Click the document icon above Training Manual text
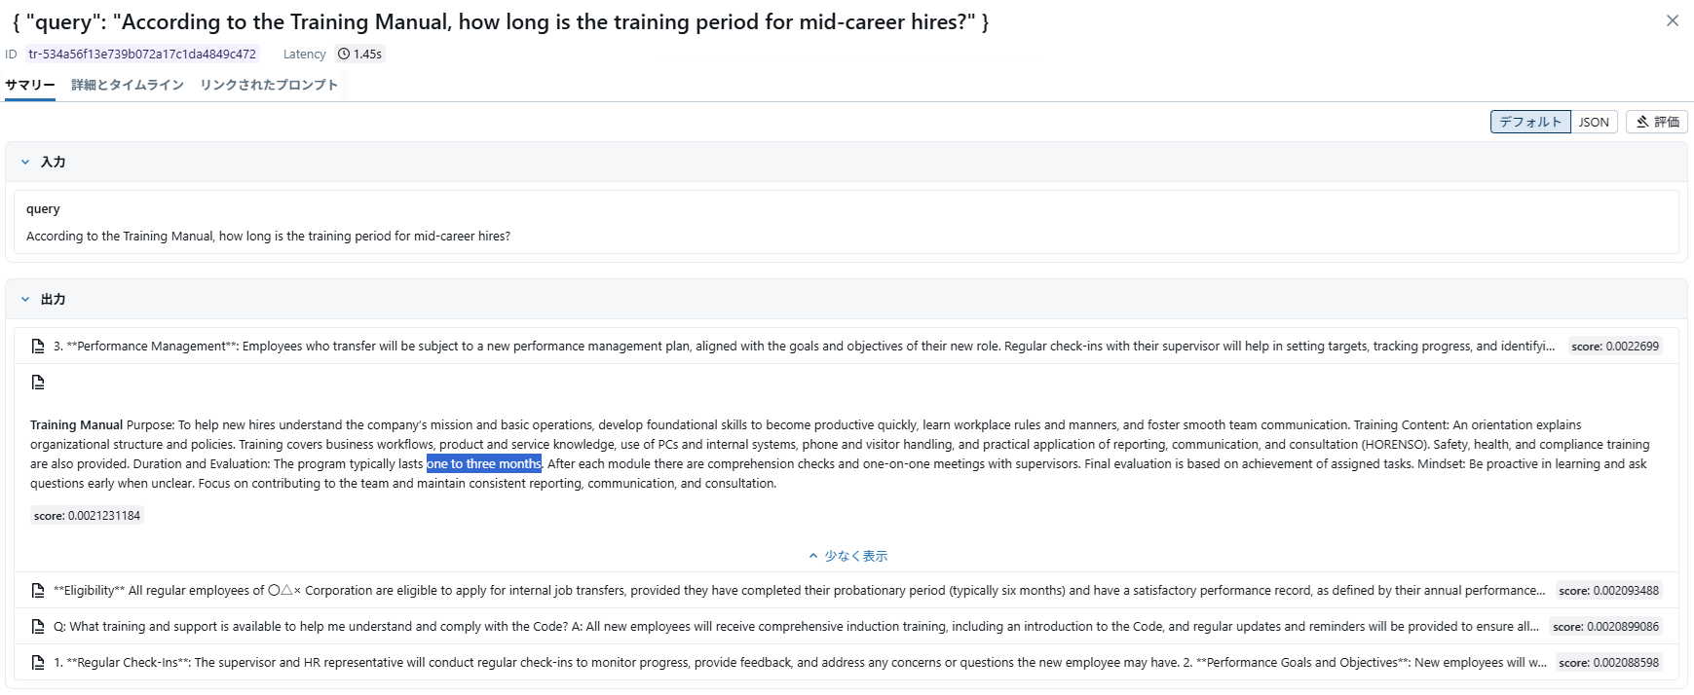The width and height of the screenshot is (1694, 695). pyautogui.click(x=38, y=383)
